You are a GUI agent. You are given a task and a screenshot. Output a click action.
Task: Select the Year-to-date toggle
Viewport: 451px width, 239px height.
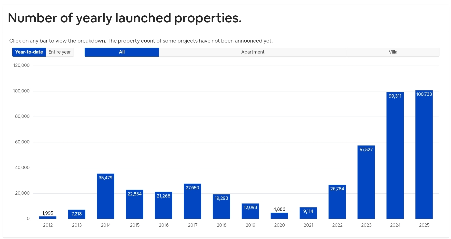point(29,52)
